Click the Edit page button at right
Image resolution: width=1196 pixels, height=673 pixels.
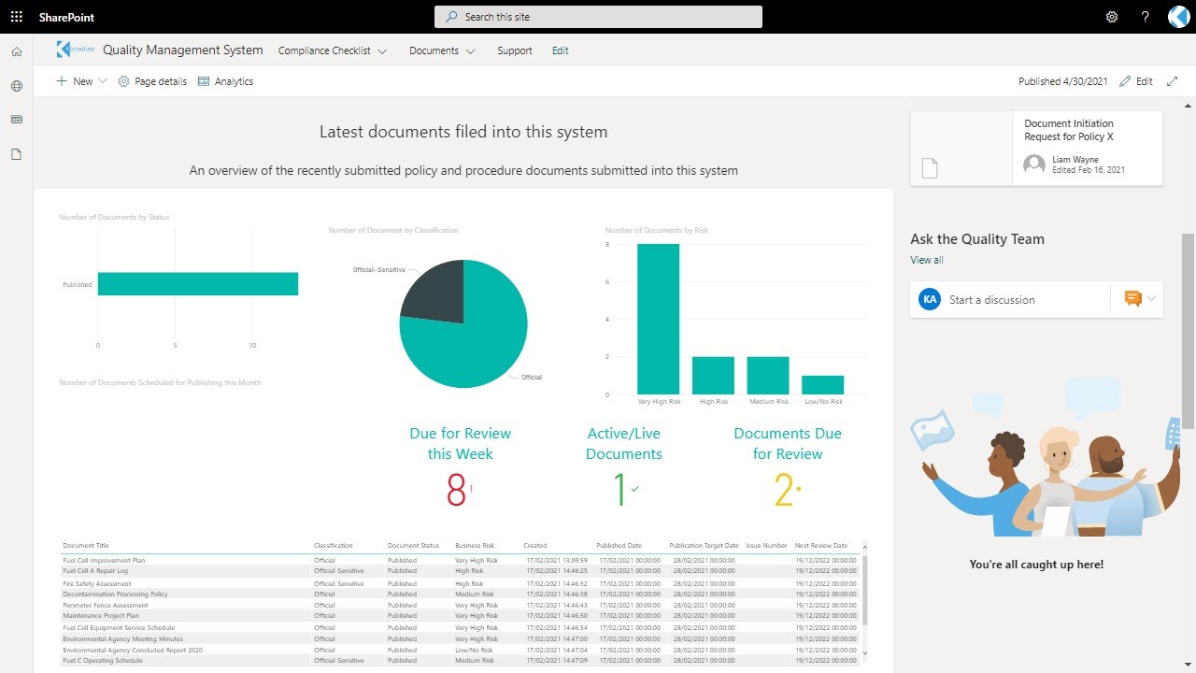tap(1136, 81)
